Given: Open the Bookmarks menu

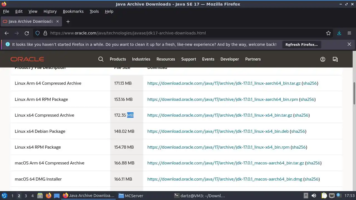Looking at the screenshot, I should 73,11.
